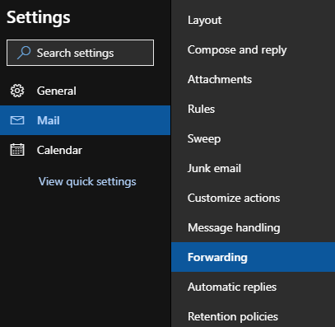Open the Attachments settings page
The height and width of the screenshot is (327, 335).
coord(253,79)
